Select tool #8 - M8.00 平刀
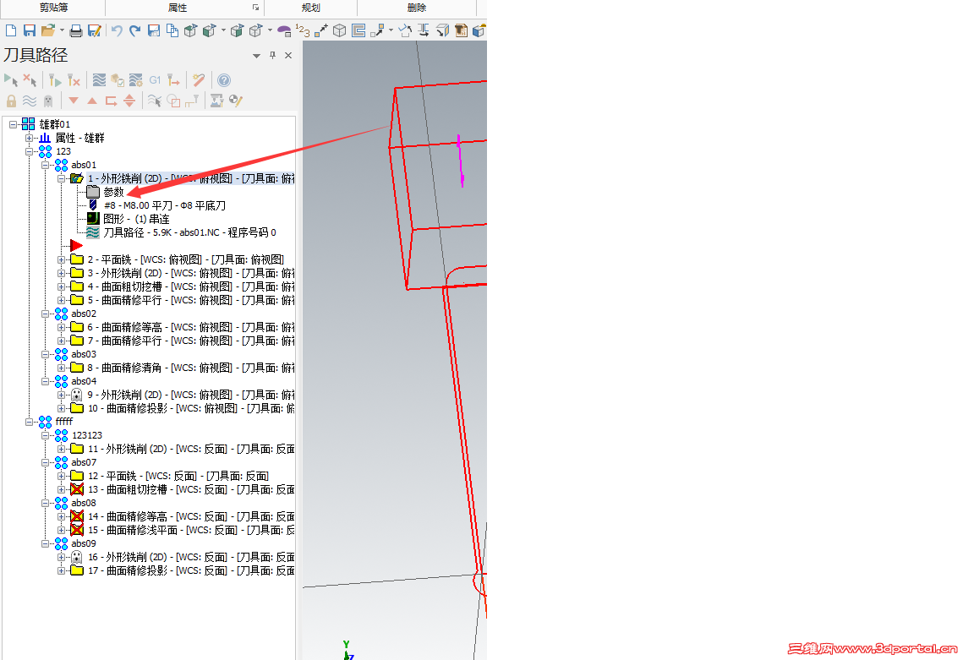Image resolution: width=974 pixels, height=660 pixels. [x=165, y=205]
